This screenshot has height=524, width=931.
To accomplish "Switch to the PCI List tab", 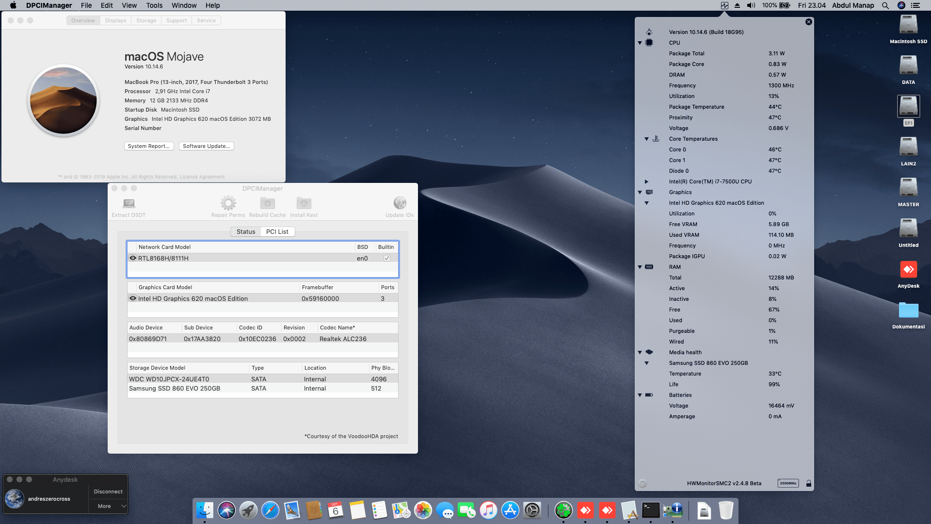I will (277, 232).
